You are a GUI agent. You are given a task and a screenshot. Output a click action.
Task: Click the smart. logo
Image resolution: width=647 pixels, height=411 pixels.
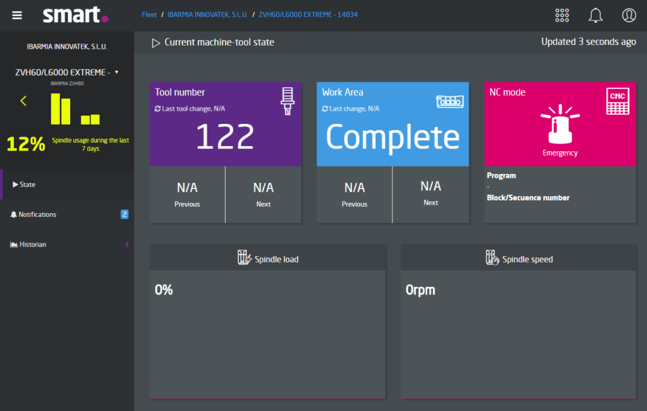point(75,15)
